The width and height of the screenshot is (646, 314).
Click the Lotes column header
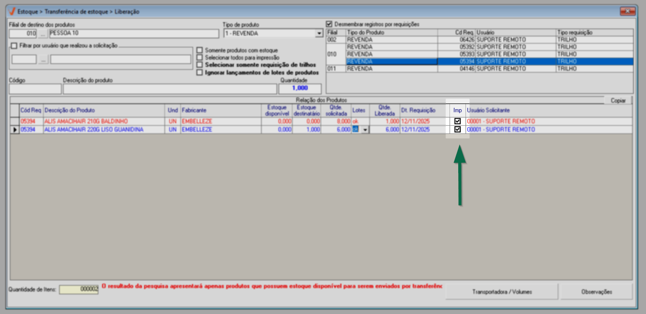pos(360,110)
